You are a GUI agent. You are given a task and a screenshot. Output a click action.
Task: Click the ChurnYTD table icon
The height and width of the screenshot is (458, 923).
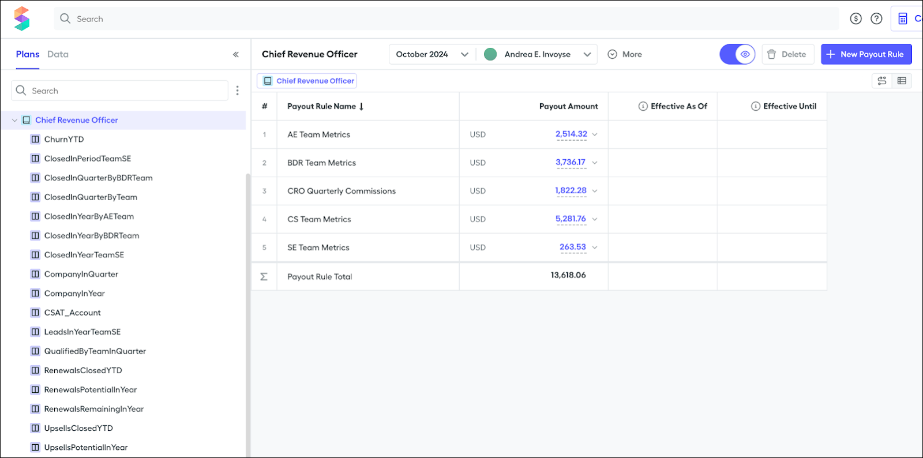35,139
